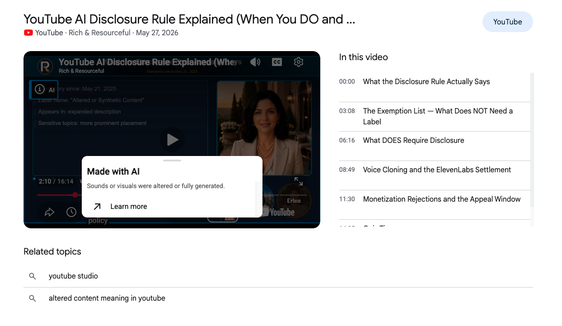Click the YouTube pill button at top right
The image size is (562, 326).
pyautogui.click(x=508, y=22)
